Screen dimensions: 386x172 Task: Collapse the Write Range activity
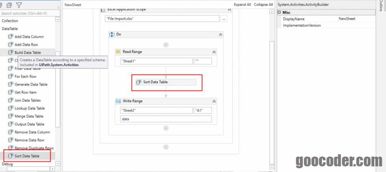click(214, 101)
